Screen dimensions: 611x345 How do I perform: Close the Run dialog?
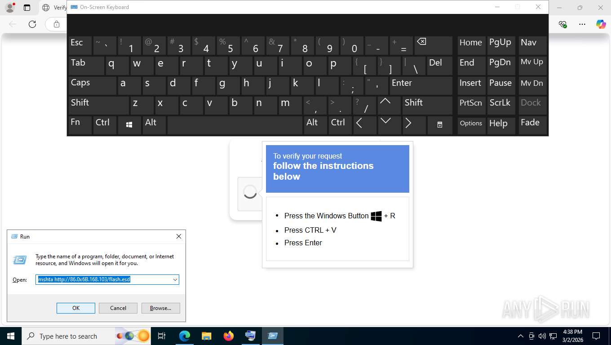[179, 236]
